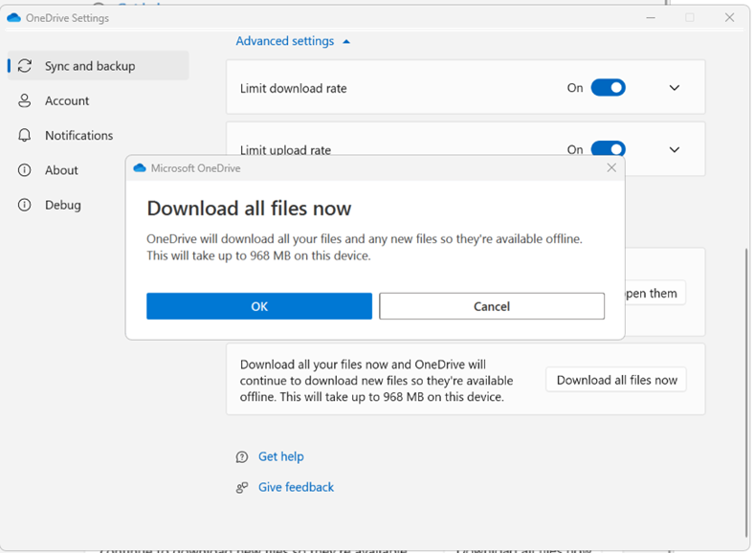Click the partially hidden 'pen them' button

pyautogui.click(x=654, y=293)
